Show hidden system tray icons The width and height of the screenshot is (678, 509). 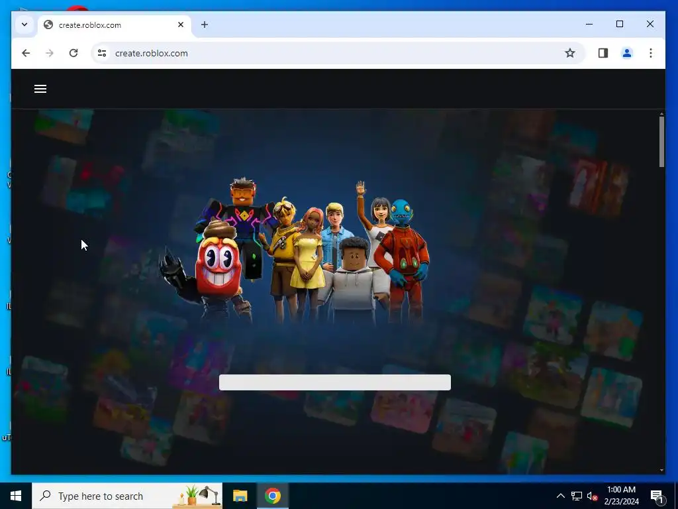pos(560,496)
